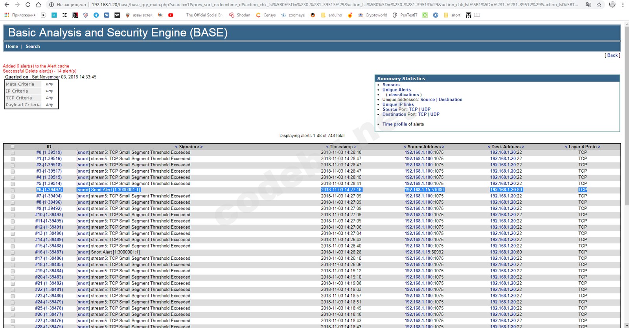The height and width of the screenshot is (328, 629).
Task: Check the box for alert #16-(1-39487)
Action: [13, 252]
